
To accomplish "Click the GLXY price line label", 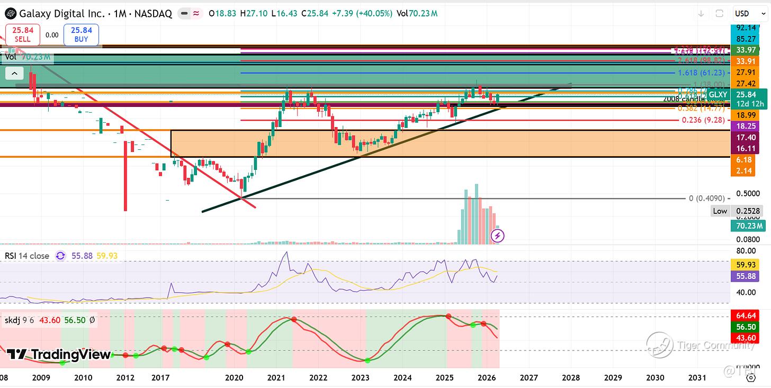I will coord(718,95).
